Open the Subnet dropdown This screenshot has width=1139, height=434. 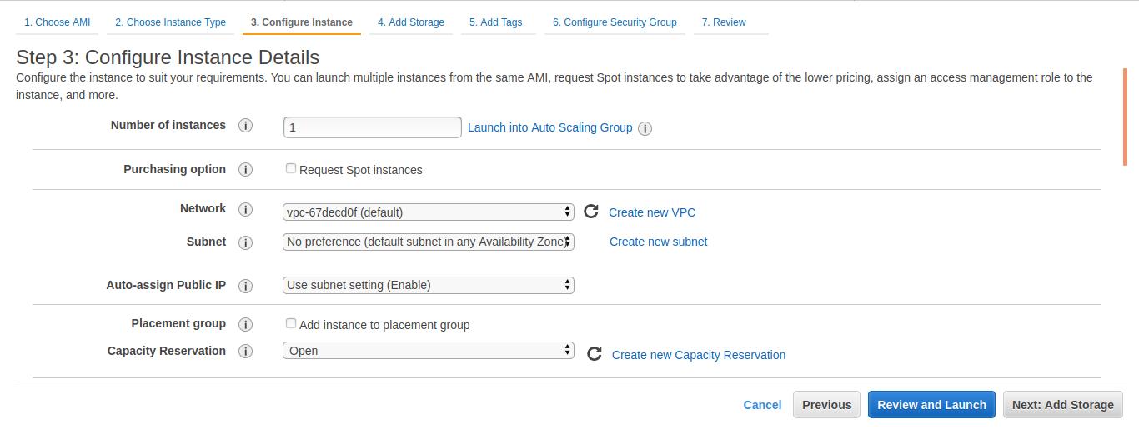click(429, 242)
